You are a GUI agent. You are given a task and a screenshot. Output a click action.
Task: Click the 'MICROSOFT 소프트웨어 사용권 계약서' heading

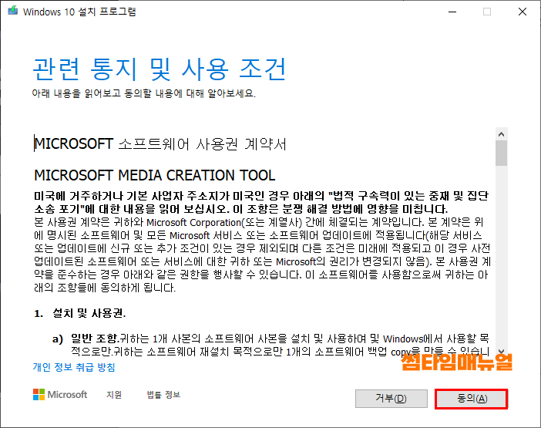tap(160, 143)
